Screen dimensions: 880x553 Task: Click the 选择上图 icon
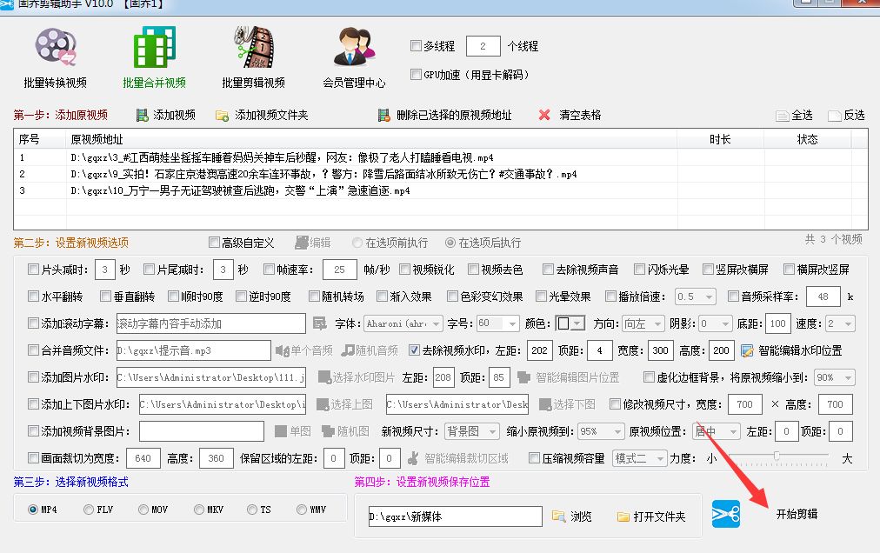coord(322,404)
